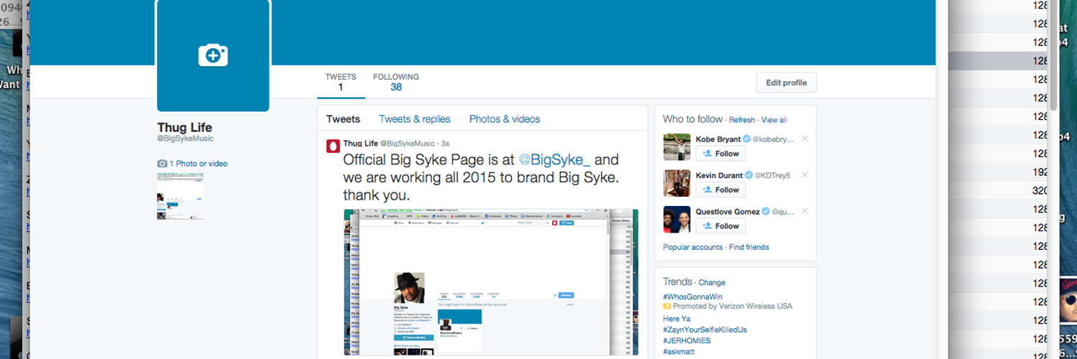Dismiss Kobe Bryant suggestion with X

(x=804, y=139)
